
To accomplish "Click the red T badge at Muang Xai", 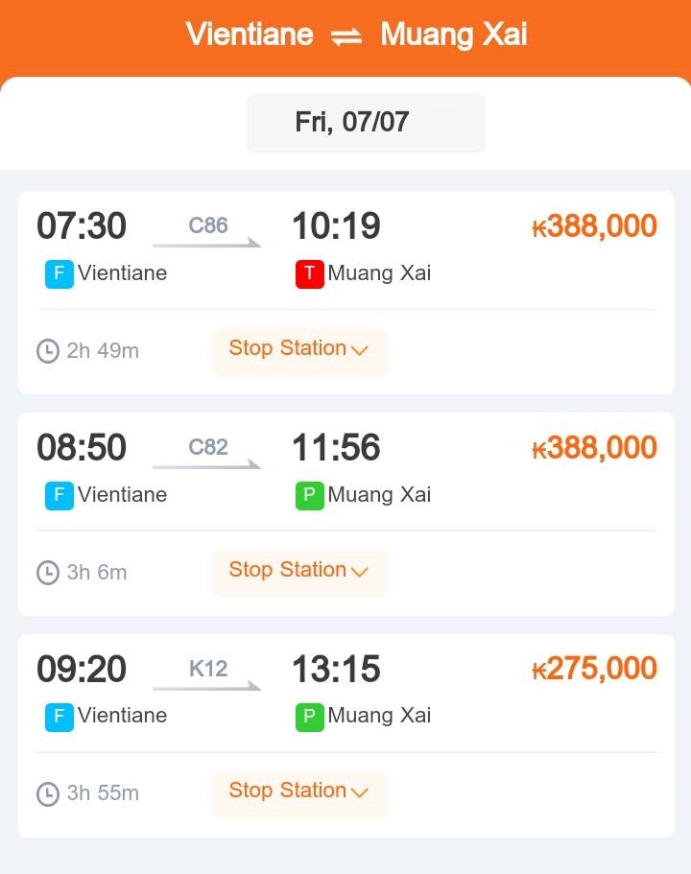I will pyautogui.click(x=310, y=274).
